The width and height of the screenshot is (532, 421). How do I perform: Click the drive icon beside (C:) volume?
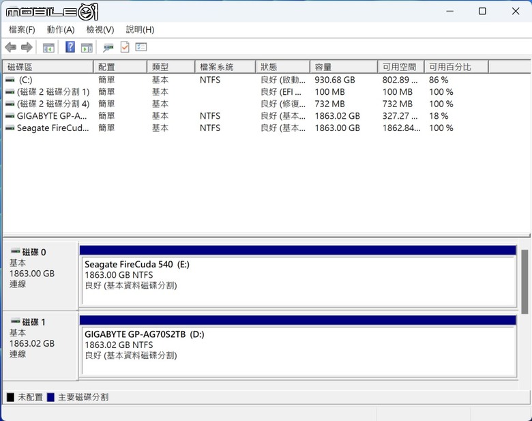click(10, 80)
